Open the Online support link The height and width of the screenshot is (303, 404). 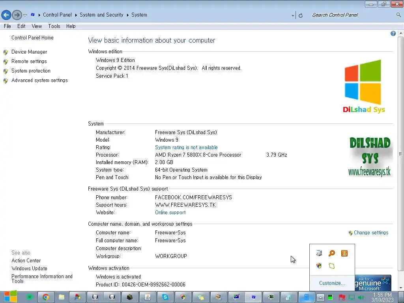click(170, 213)
